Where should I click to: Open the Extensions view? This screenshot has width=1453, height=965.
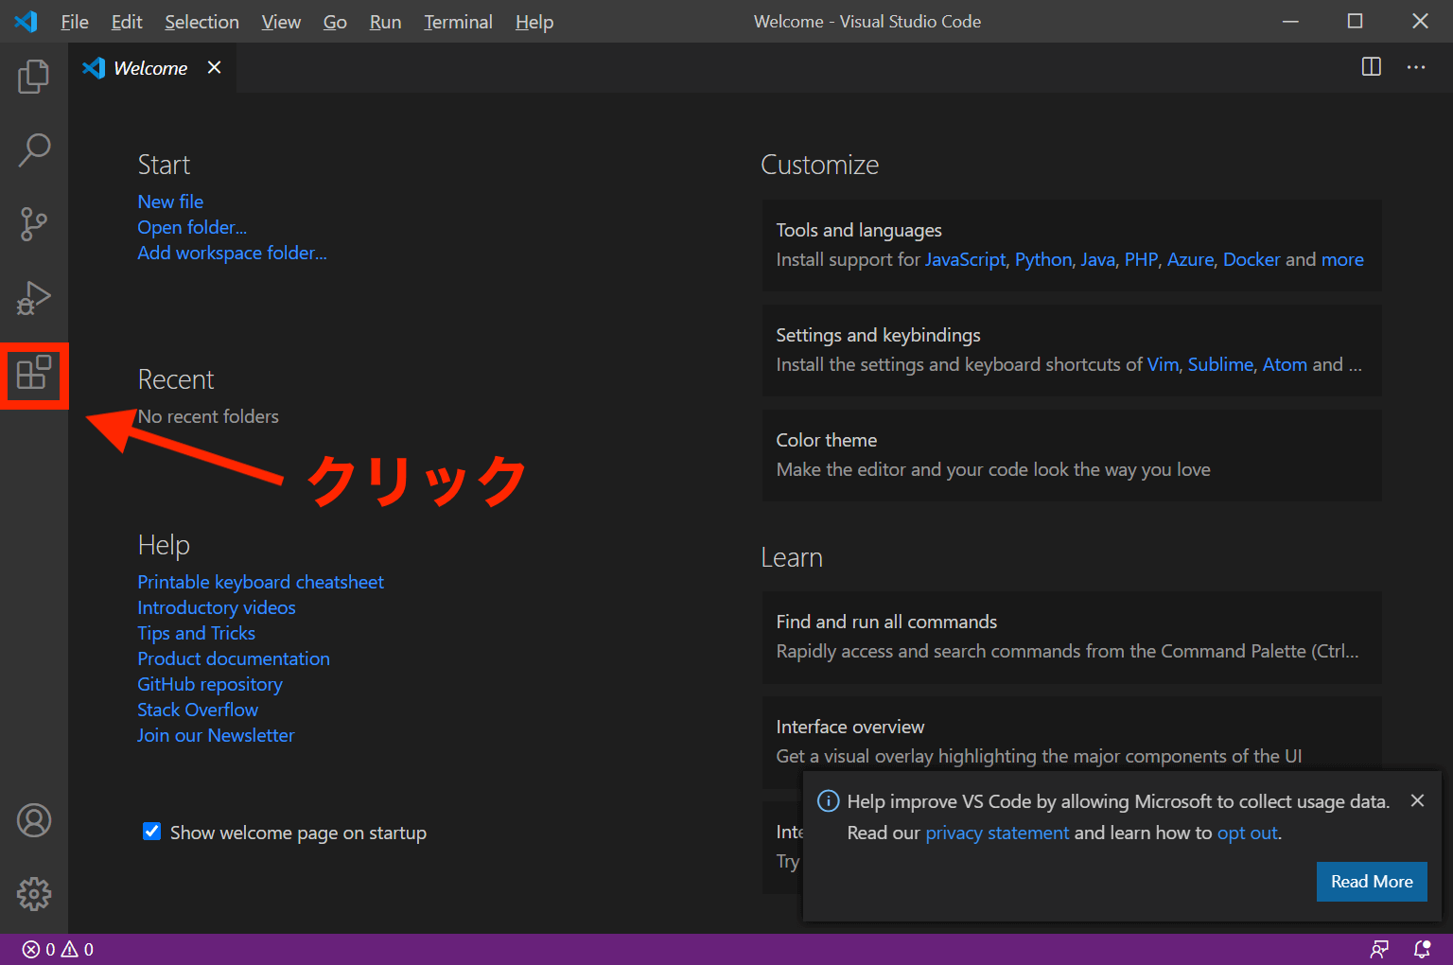point(34,375)
